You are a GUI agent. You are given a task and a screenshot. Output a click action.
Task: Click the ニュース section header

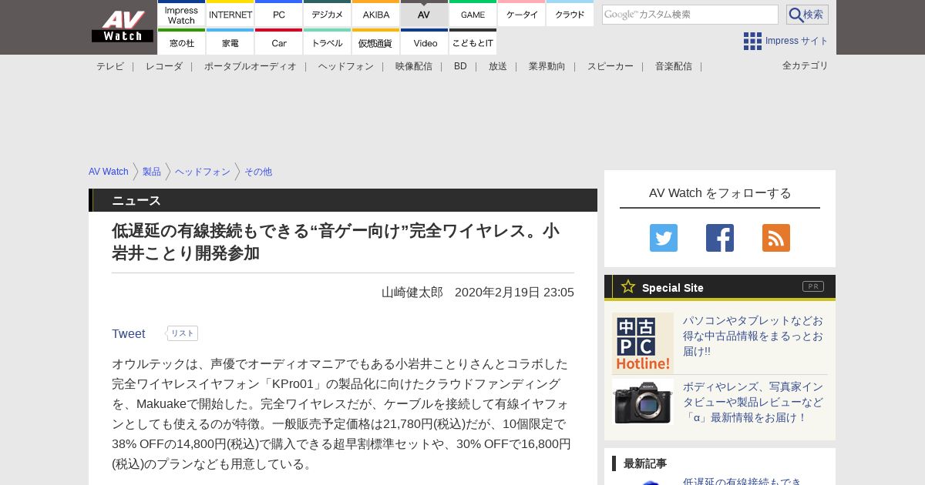coord(343,200)
